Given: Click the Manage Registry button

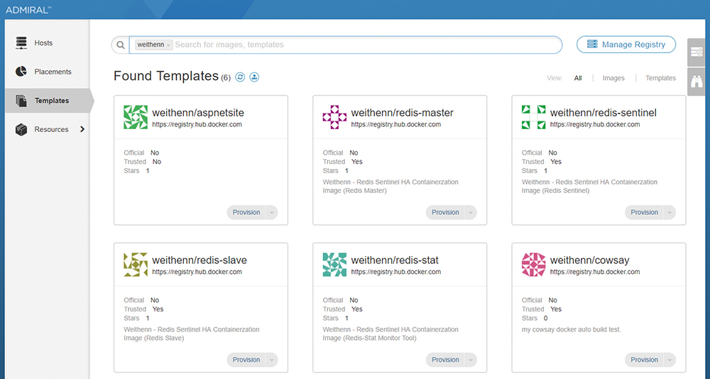Looking at the screenshot, I should pos(626,45).
